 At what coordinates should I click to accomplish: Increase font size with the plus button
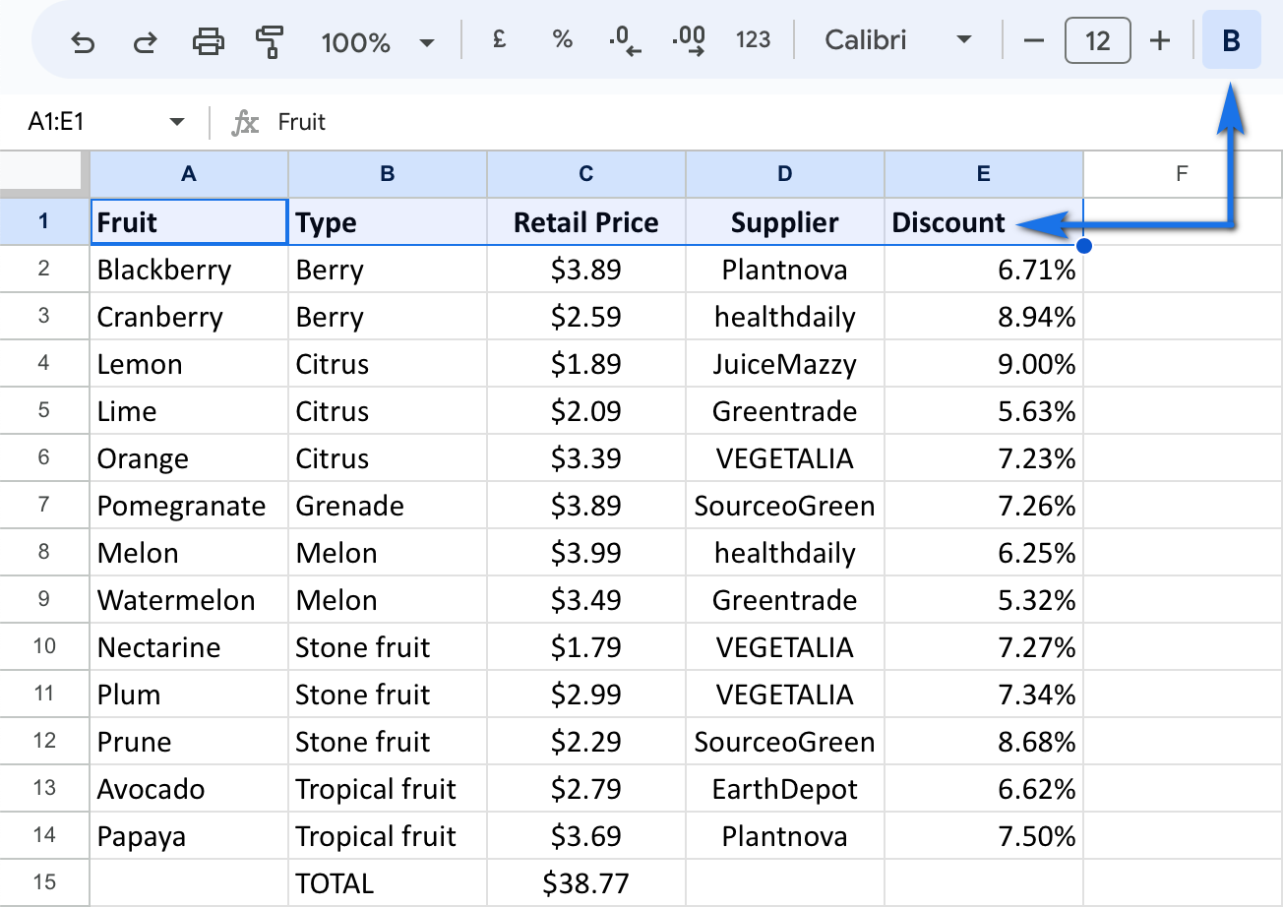pyautogui.click(x=1161, y=41)
